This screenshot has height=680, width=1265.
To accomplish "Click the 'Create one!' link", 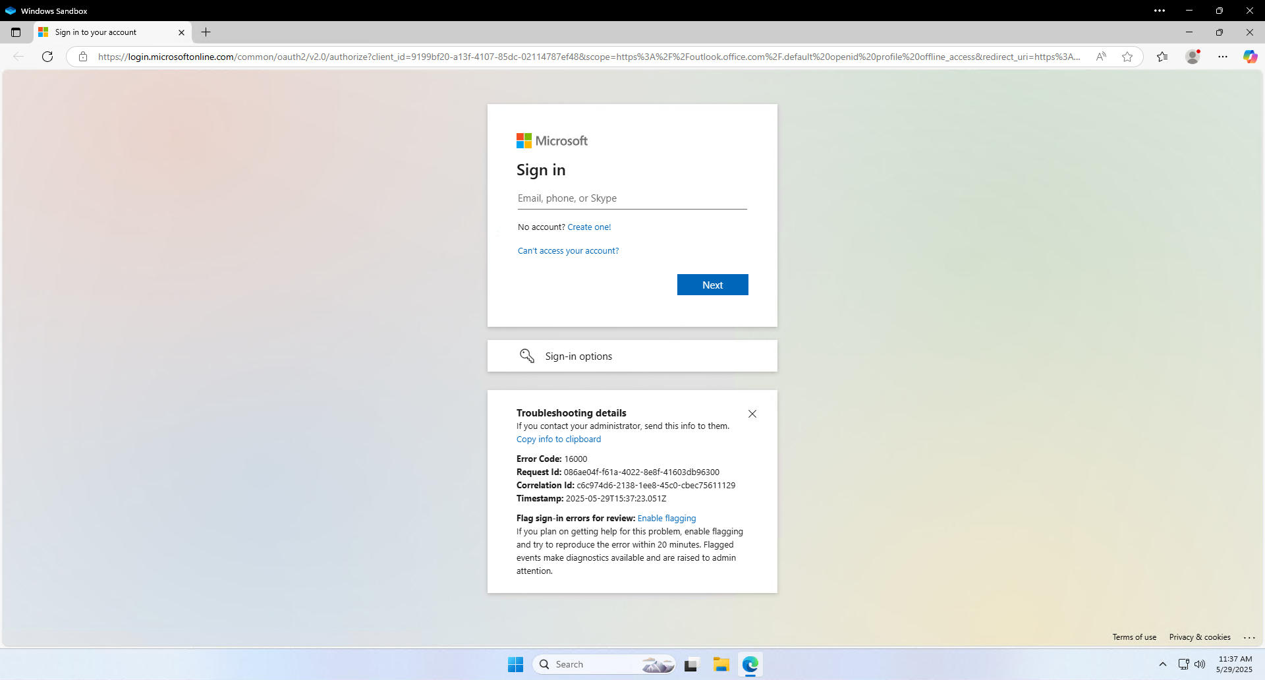I will (589, 227).
